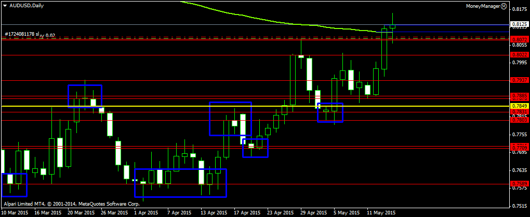
Task: Click the AUDUSD,Daily chart title
Action: (27, 6)
